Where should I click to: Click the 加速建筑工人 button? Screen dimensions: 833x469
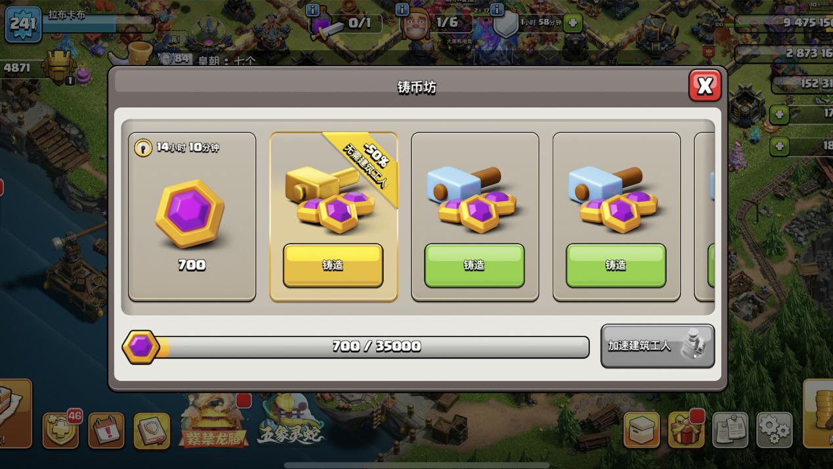click(x=658, y=346)
